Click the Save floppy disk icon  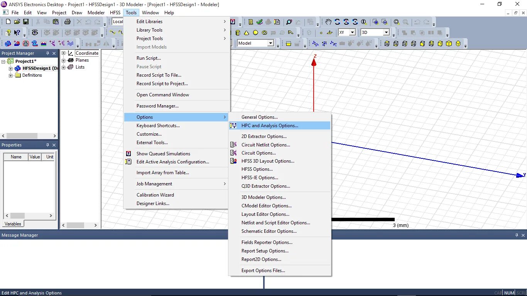tap(26, 22)
